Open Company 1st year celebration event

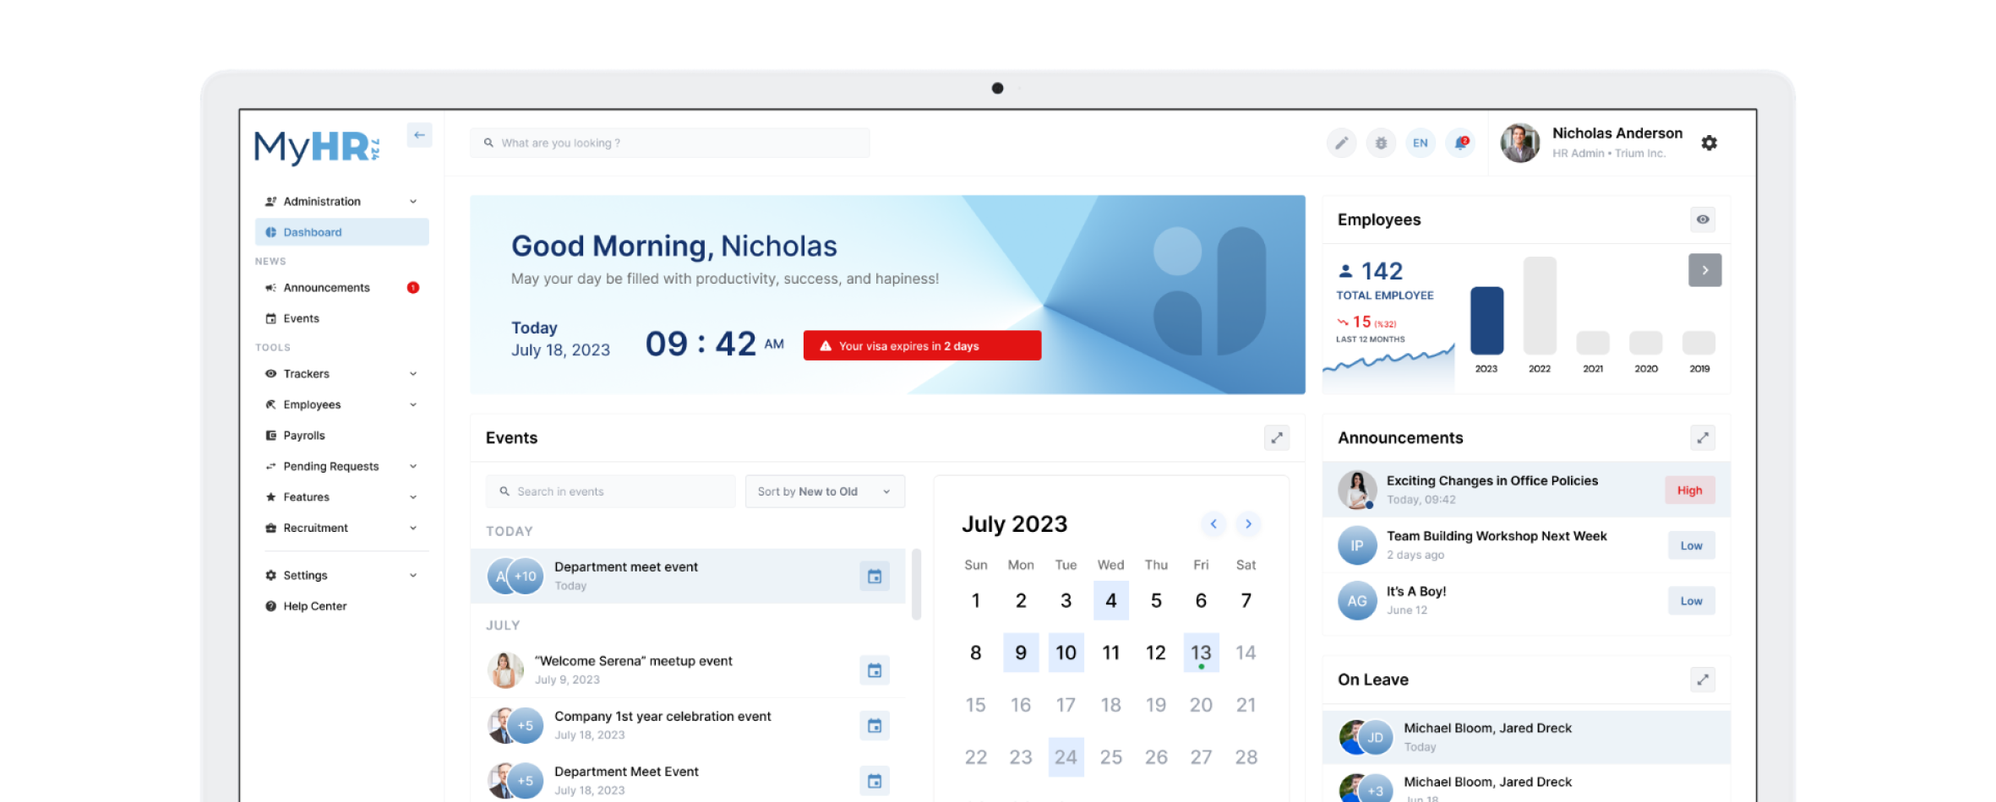[688, 725]
